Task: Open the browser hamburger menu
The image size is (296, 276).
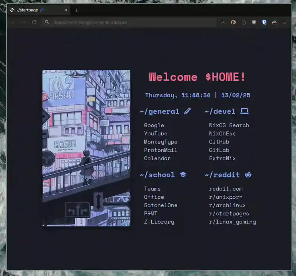Action: (x=285, y=22)
